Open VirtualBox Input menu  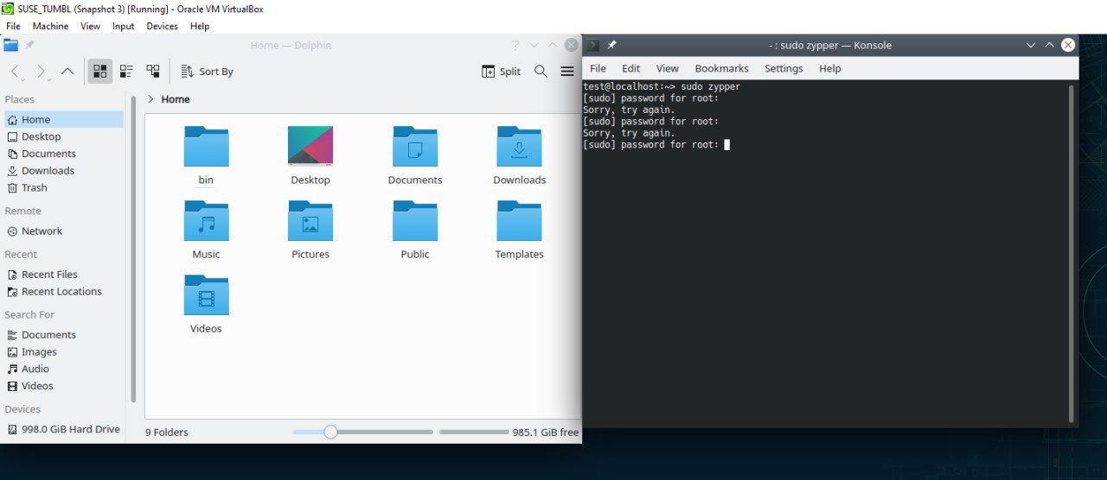pyautogui.click(x=124, y=26)
